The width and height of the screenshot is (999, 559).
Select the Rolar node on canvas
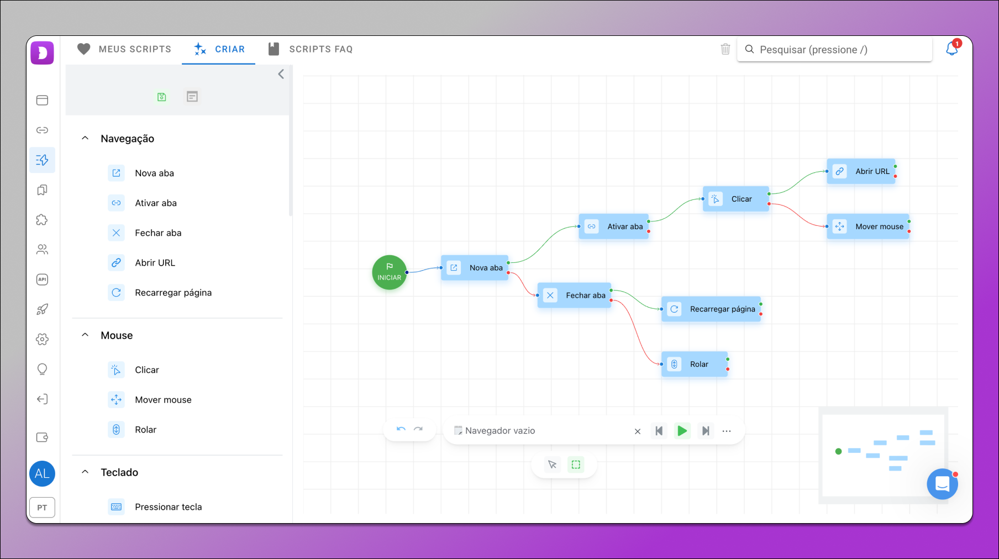click(x=695, y=364)
